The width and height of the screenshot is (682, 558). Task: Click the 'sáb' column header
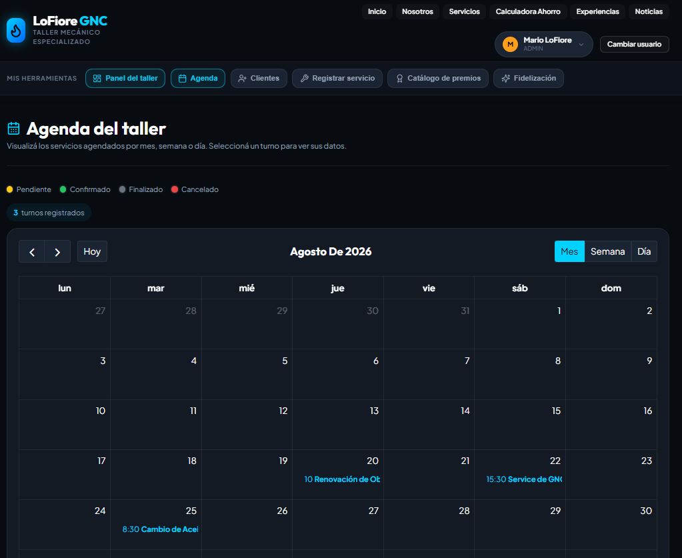click(520, 289)
